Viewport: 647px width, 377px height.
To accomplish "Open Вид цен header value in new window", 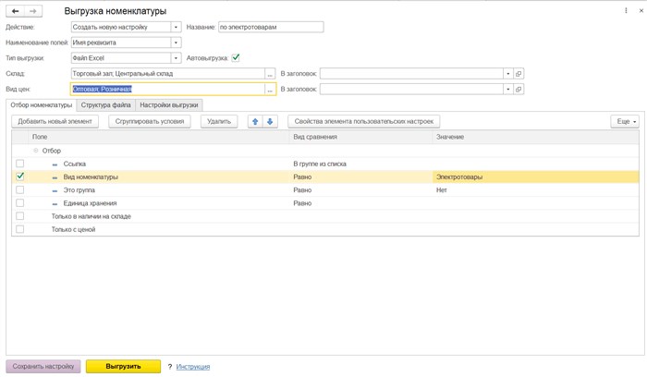I will click(519, 89).
